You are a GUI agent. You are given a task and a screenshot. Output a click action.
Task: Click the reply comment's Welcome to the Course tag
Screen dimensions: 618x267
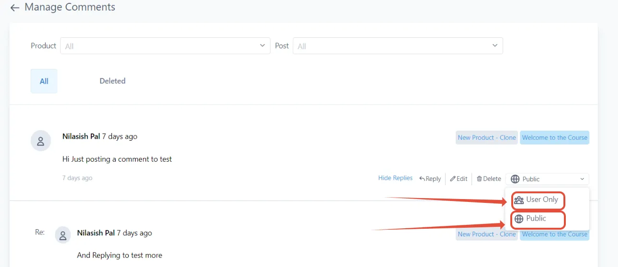click(x=554, y=234)
